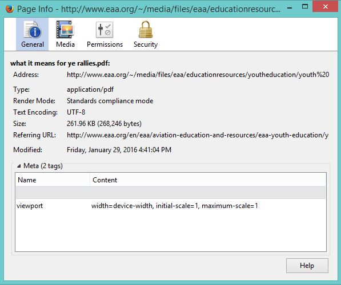The image size is (341, 285).
Task: Collapse the Meta (2 tags) section
Action: click(19, 166)
